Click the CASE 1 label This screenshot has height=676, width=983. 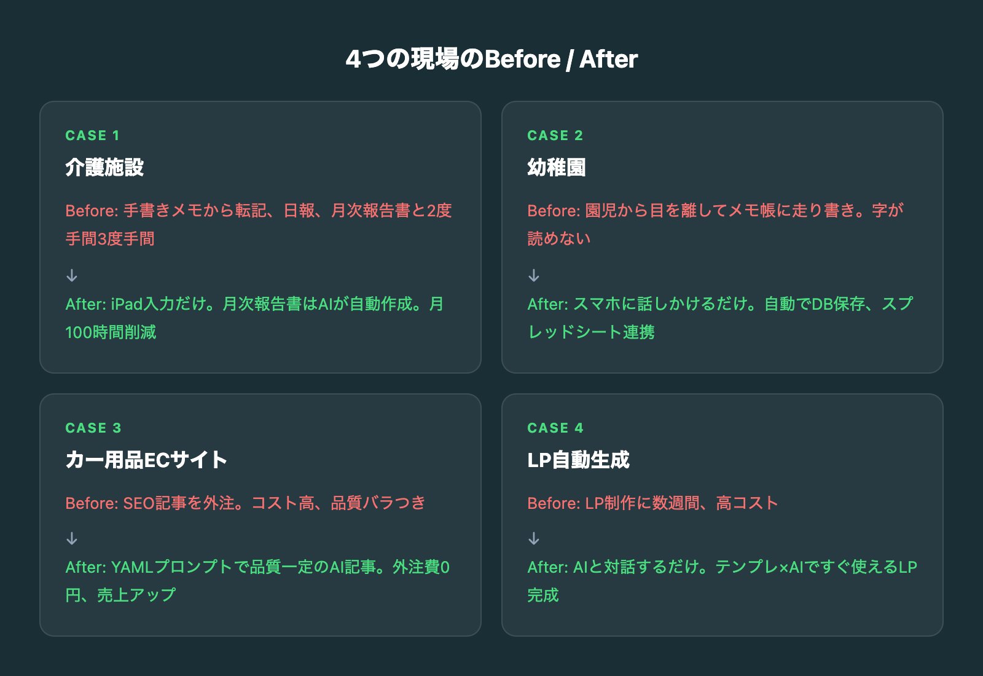(92, 136)
